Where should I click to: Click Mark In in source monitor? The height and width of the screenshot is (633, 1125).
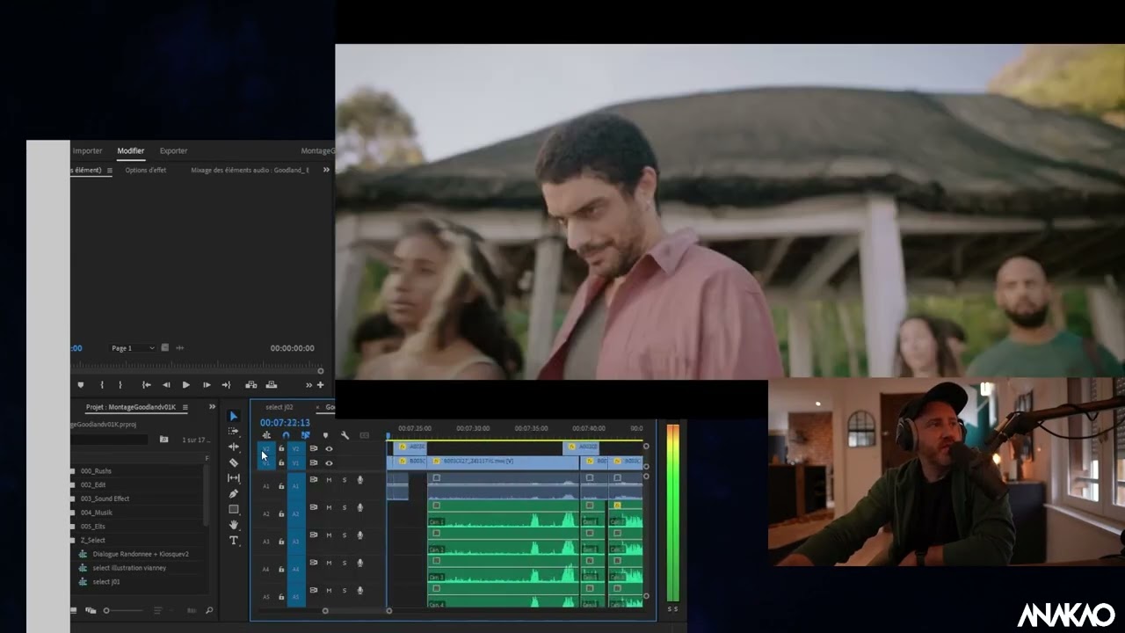[102, 384]
